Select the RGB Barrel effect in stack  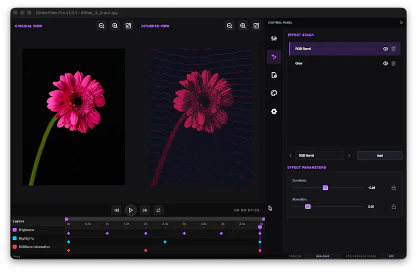pos(345,49)
